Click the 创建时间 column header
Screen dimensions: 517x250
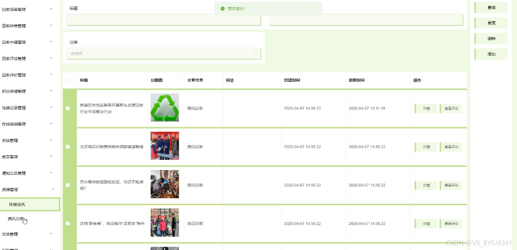tap(292, 80)
